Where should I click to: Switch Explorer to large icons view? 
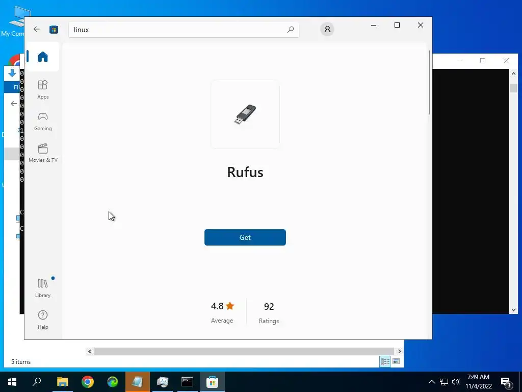click(x=396, y=361)
